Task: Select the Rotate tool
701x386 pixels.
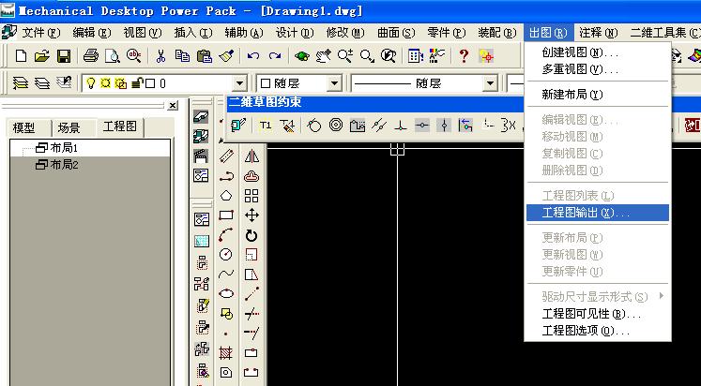Action: [251, 235]
